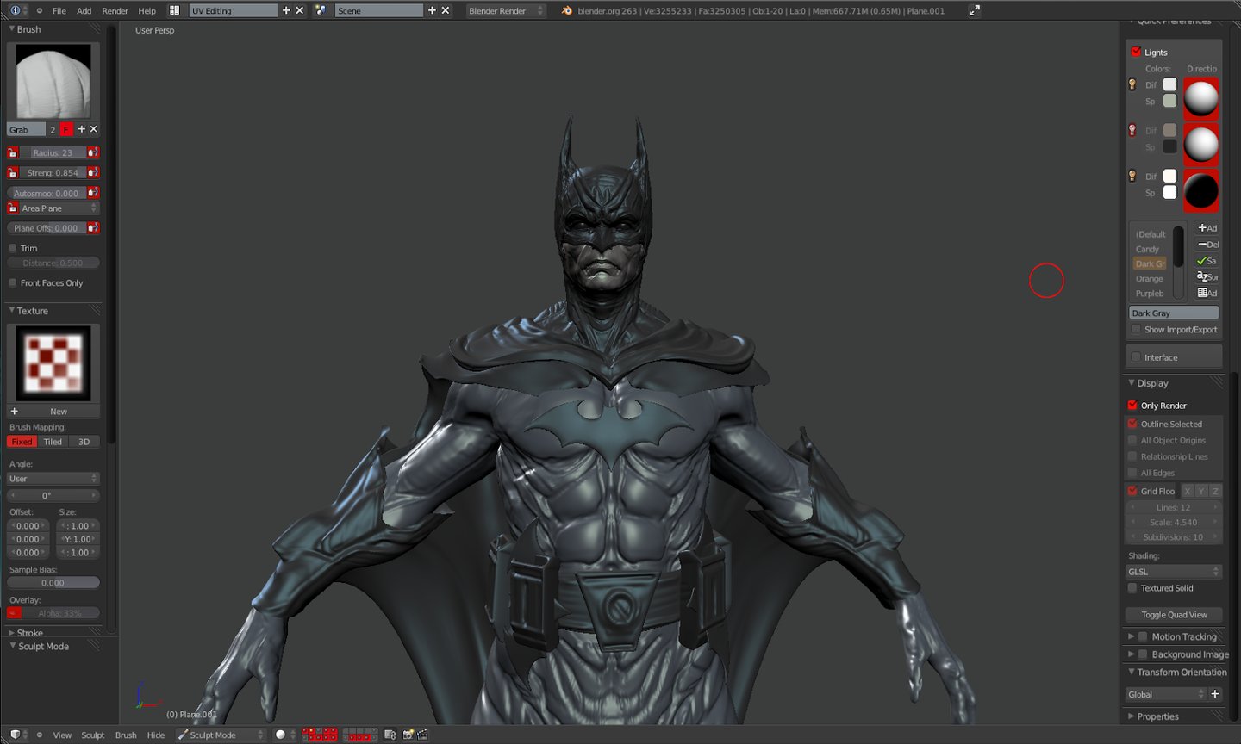The width and height of the screenshot is (1241, 744).
Task: Click Toggle Quad View
Action: tap(1174, 615)
